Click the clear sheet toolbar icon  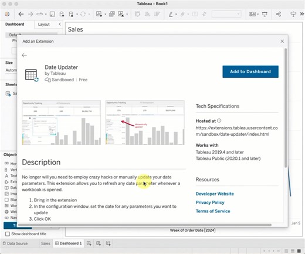point(121,14)
